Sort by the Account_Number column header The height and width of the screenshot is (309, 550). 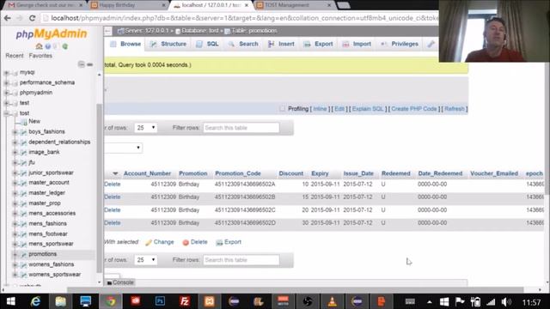[147, 173]
